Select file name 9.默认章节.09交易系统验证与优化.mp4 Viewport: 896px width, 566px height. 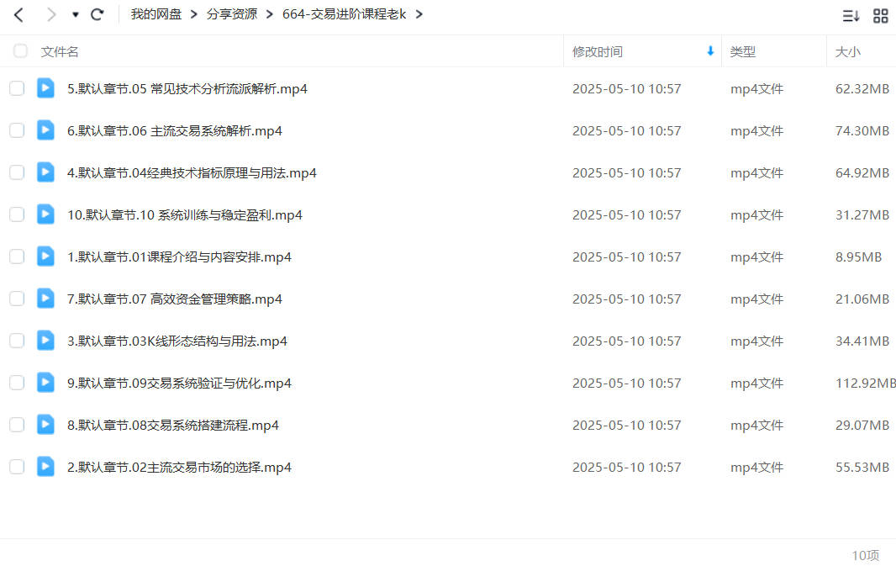pos(179,383)
